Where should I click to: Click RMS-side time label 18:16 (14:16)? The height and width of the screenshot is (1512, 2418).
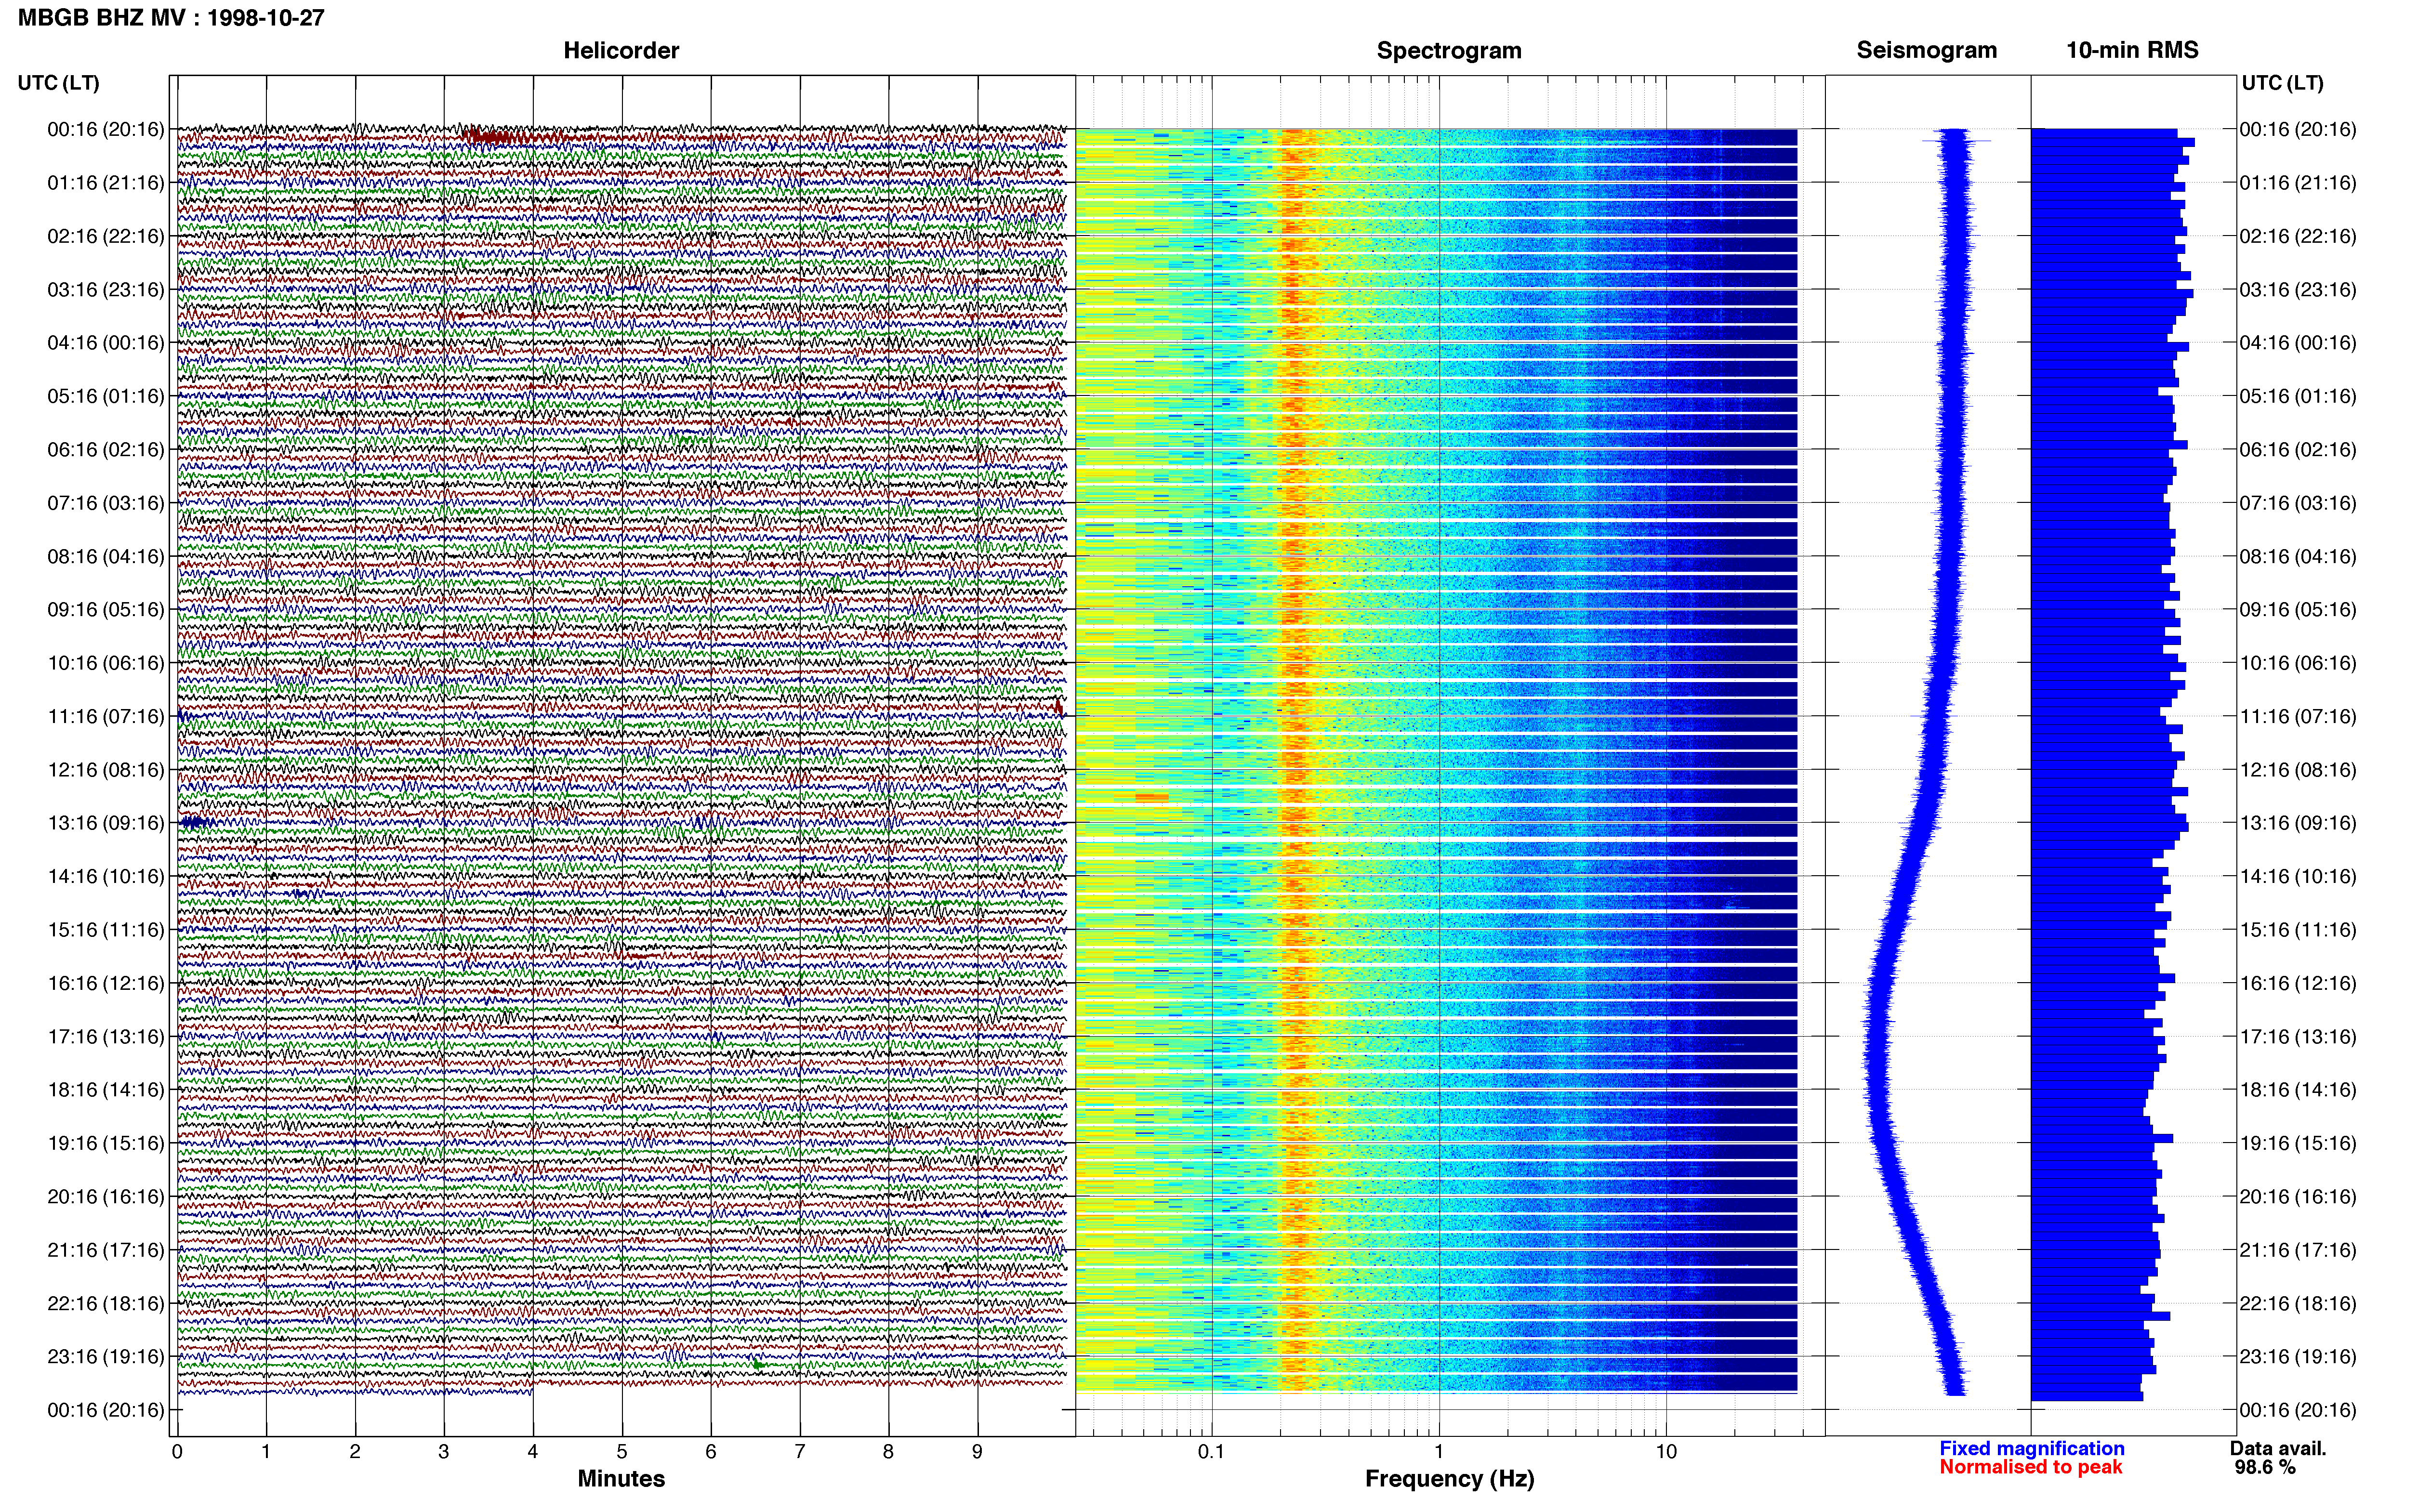click(2298, 1090)
